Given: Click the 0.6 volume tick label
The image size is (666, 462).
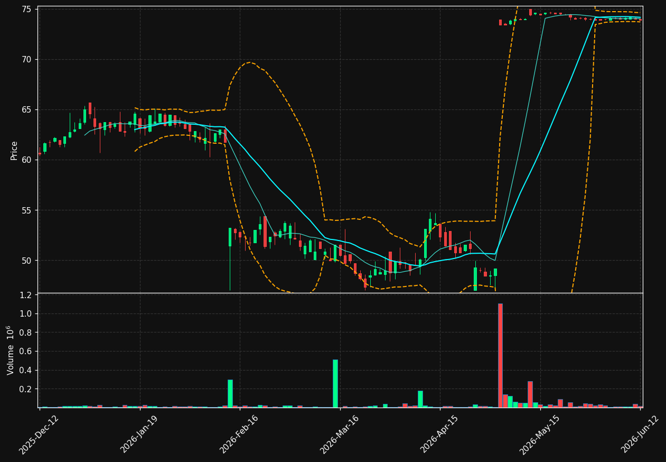Looking at the screenshot, I should point(26,352).
